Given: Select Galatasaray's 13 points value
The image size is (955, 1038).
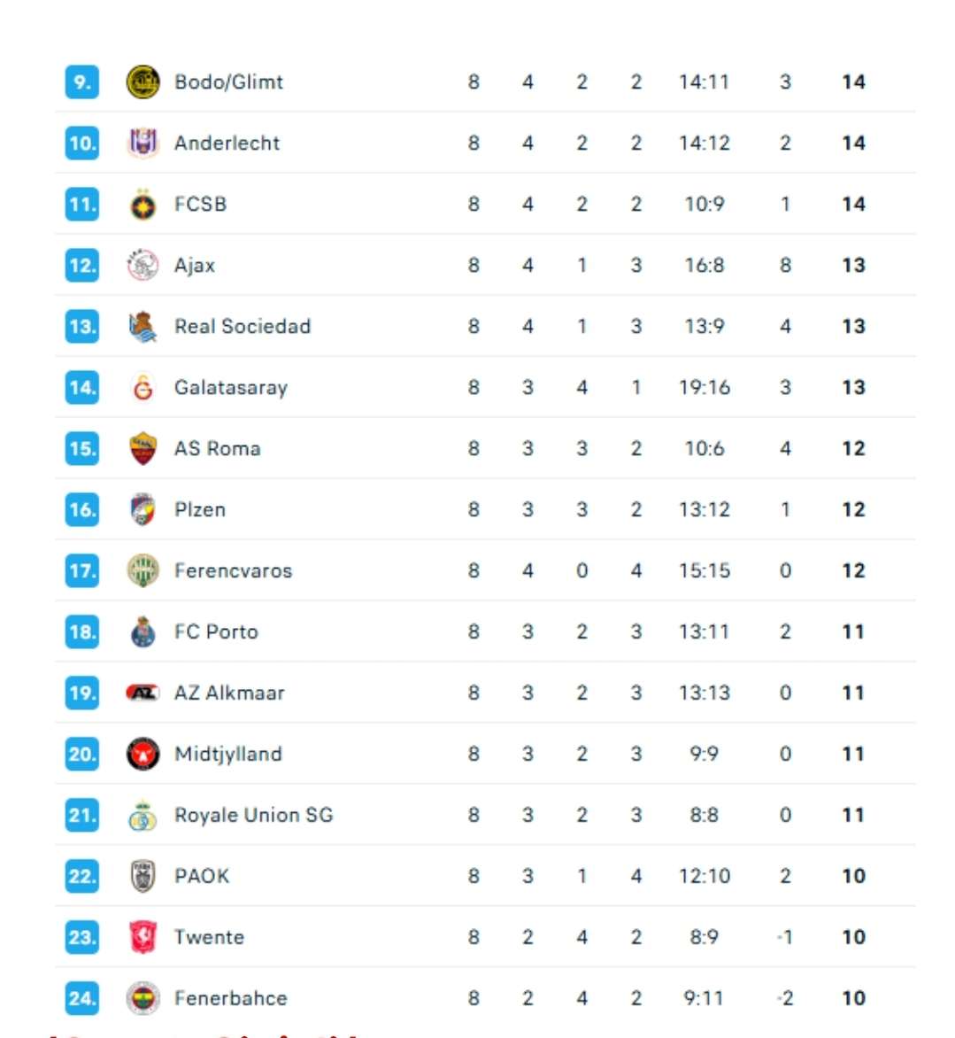Looking at the screenshot, I should tap(853, 388).
